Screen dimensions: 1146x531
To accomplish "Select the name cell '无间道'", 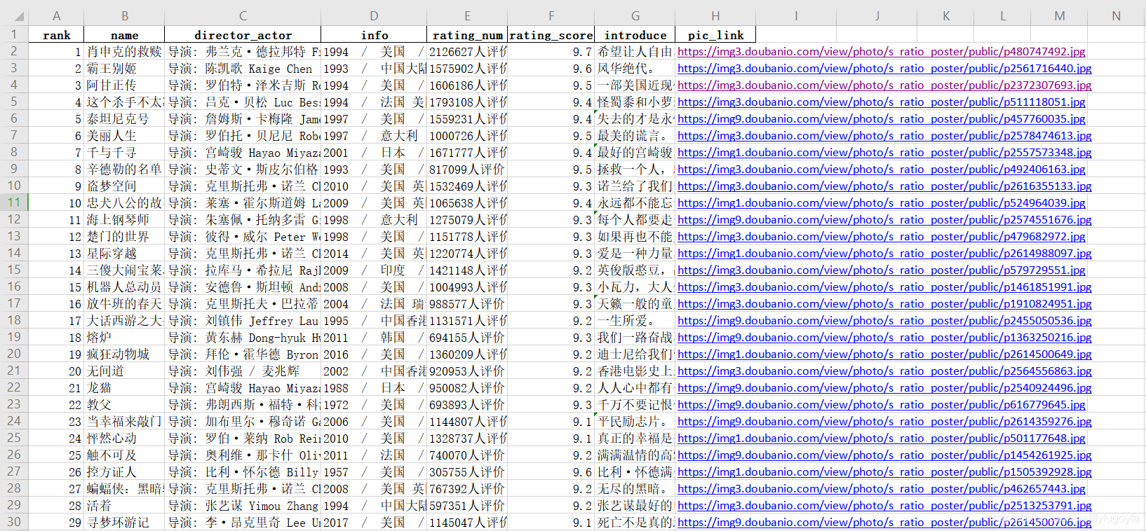I will point(124,371).
